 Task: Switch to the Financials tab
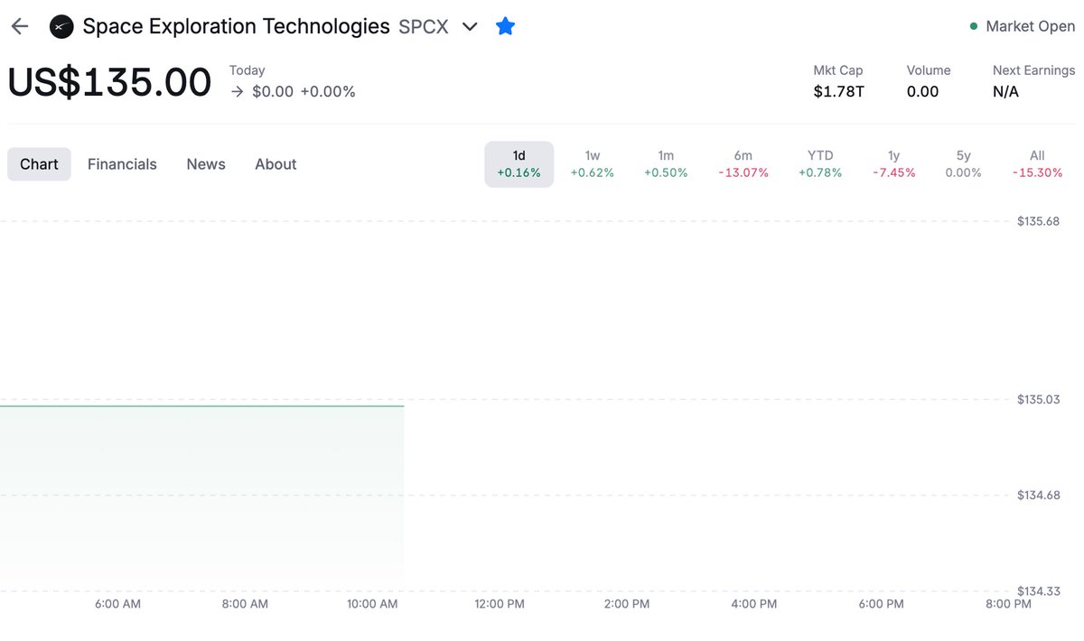122,164
